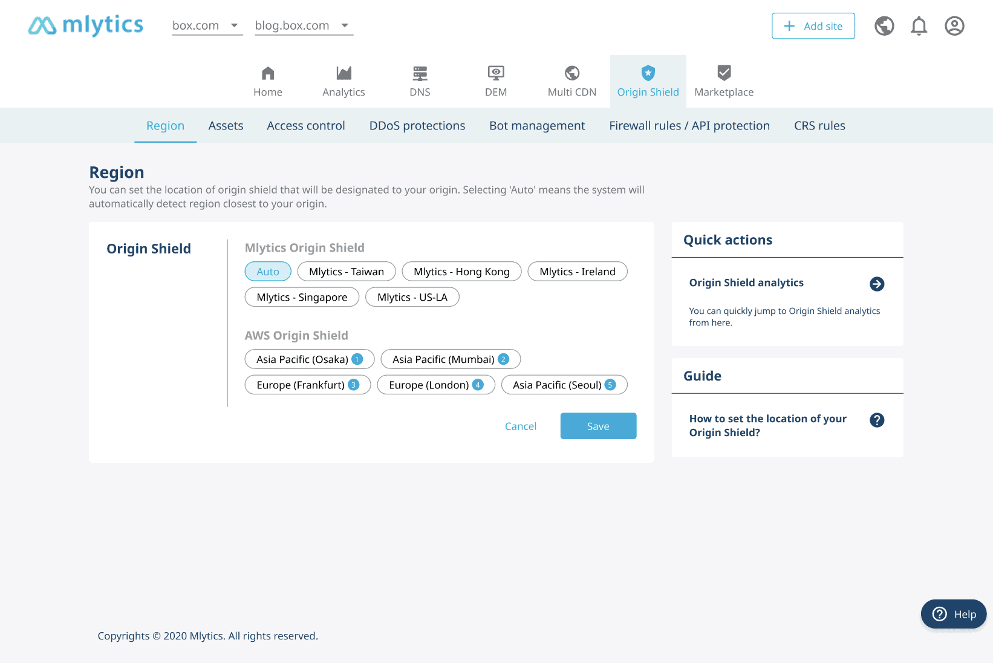Select Asia Pacific (Osaka) AWS region
The height and width of the screenshot is (663, 993).
coord(310,359)
